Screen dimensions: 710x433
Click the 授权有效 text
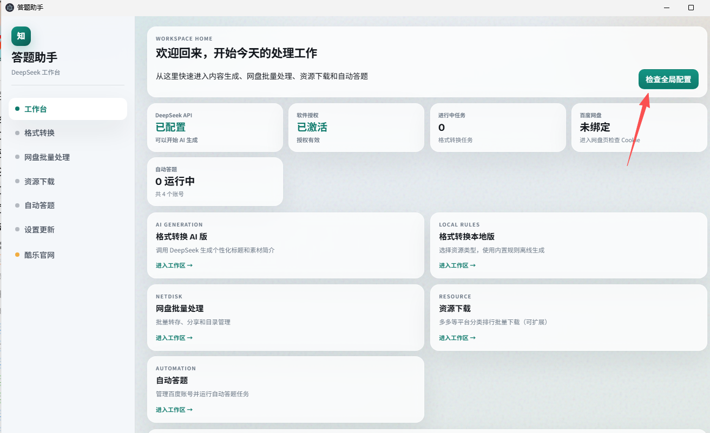pyautogui.click(x=308, y=140)
